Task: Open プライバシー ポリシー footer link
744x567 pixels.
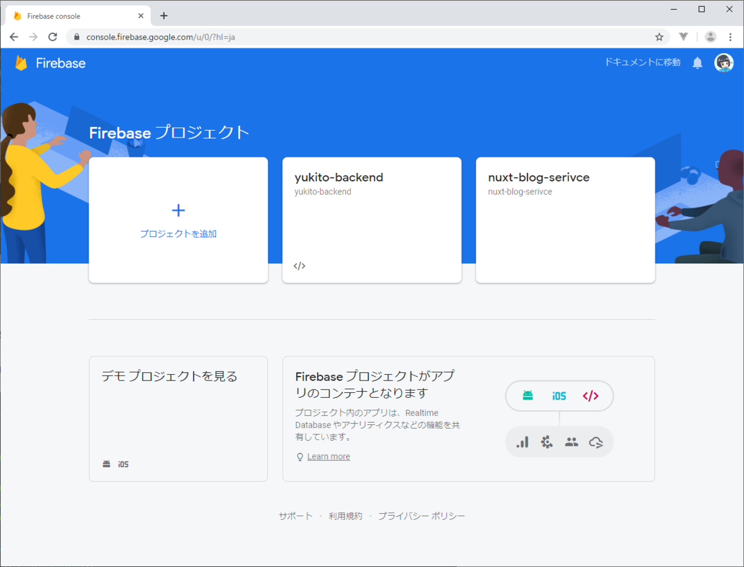Action: pyautogui.click(x=422, y=516)
